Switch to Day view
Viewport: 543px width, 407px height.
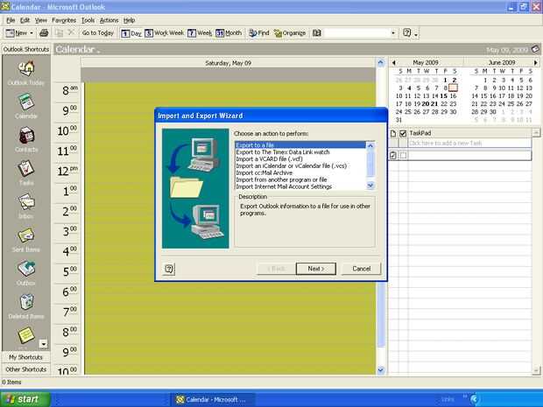[x=131, y=33]
